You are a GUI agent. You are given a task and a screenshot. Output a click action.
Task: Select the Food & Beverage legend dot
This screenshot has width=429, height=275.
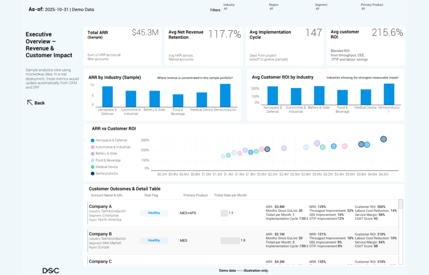92,160
